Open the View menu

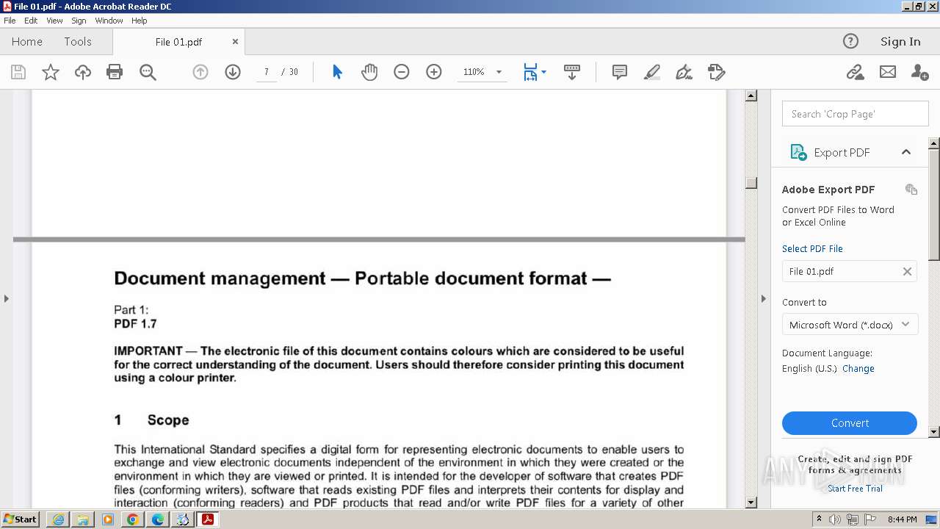click(x=54, y=21)
